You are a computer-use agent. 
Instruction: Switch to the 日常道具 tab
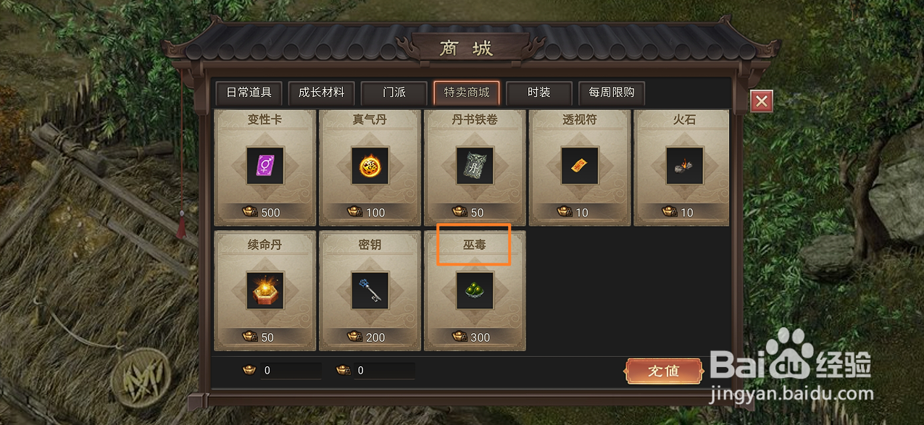click(249, 93)
